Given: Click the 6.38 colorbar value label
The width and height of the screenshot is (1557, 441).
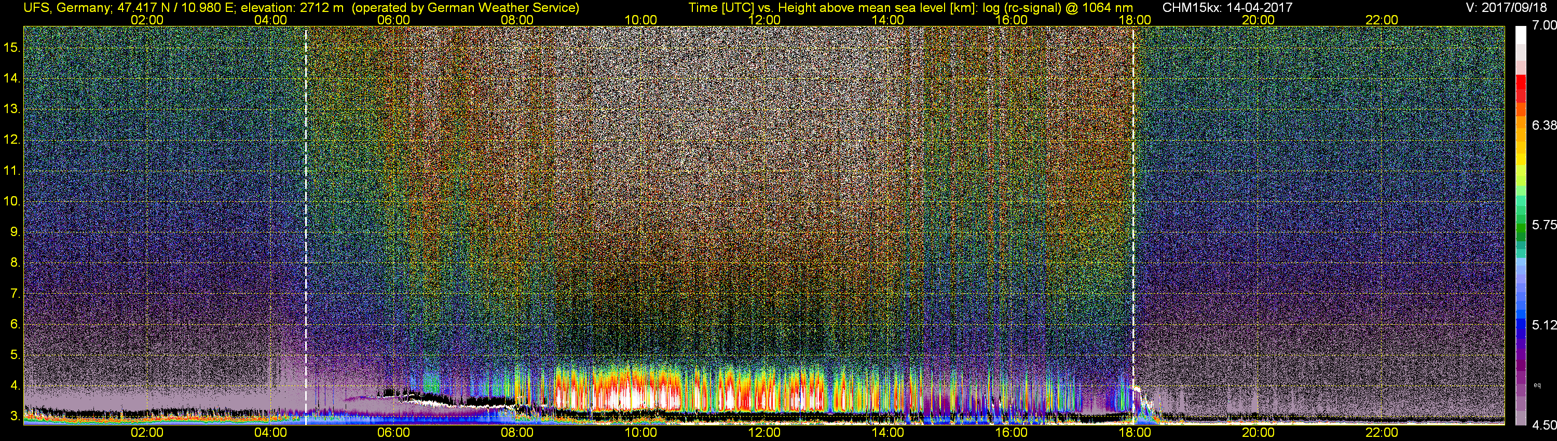Looking at the screenshot, I should 1545,125.
